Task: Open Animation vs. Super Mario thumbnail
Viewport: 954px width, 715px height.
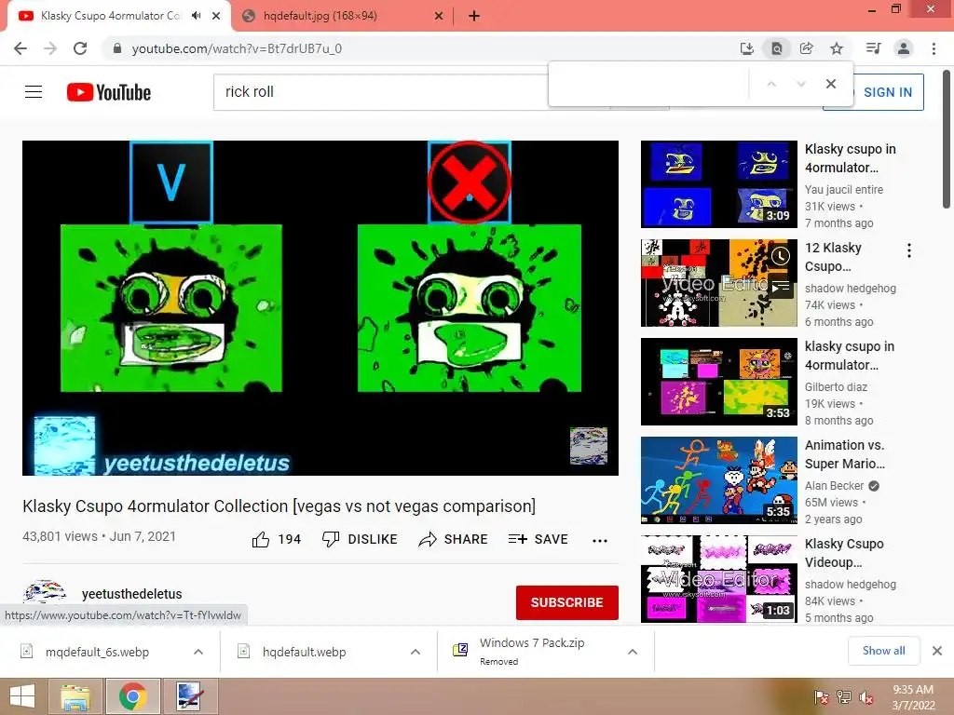Action: [x=718, y=480]
